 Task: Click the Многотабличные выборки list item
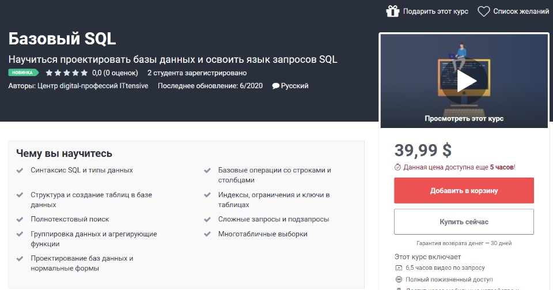(x=263, y=234)
